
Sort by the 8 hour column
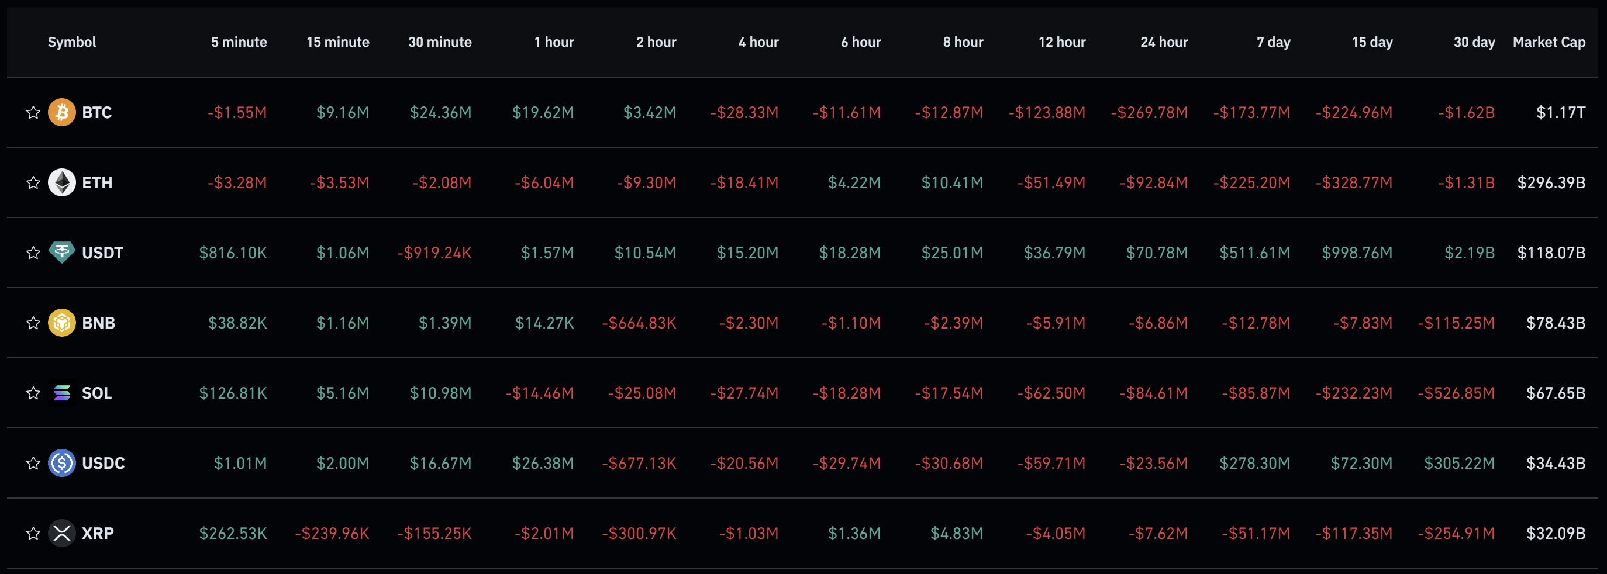tap(963, 43)
